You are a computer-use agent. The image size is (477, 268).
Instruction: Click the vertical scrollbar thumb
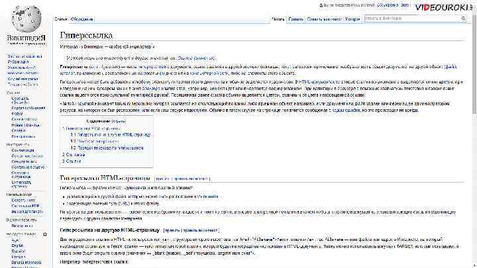coord(474,64)
